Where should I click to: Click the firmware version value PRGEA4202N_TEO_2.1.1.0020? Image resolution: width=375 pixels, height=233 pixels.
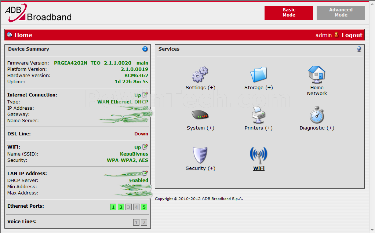coord(92,63)
